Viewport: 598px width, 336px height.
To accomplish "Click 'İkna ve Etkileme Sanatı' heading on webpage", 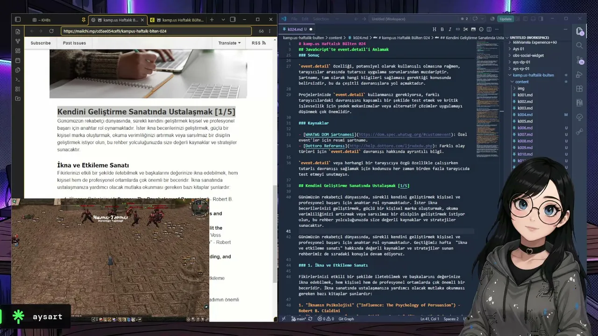I will pyautogui.click(x=93, y=165).
